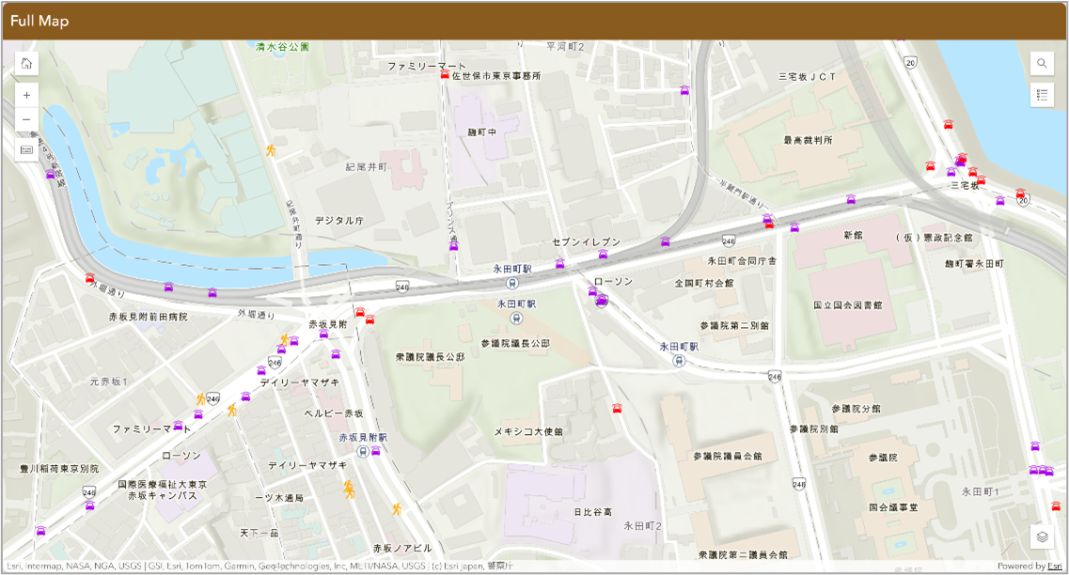Select red car marker near メキシコ大使館
Viewport: 1069px width, 575px height.
[x=617, y=409]
